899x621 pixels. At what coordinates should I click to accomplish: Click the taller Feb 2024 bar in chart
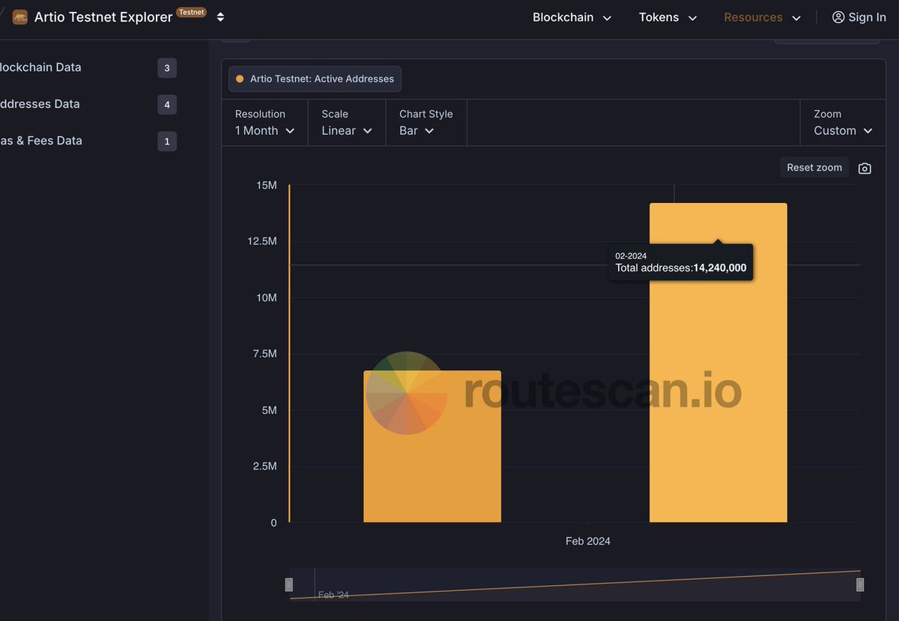pos(718,363)
